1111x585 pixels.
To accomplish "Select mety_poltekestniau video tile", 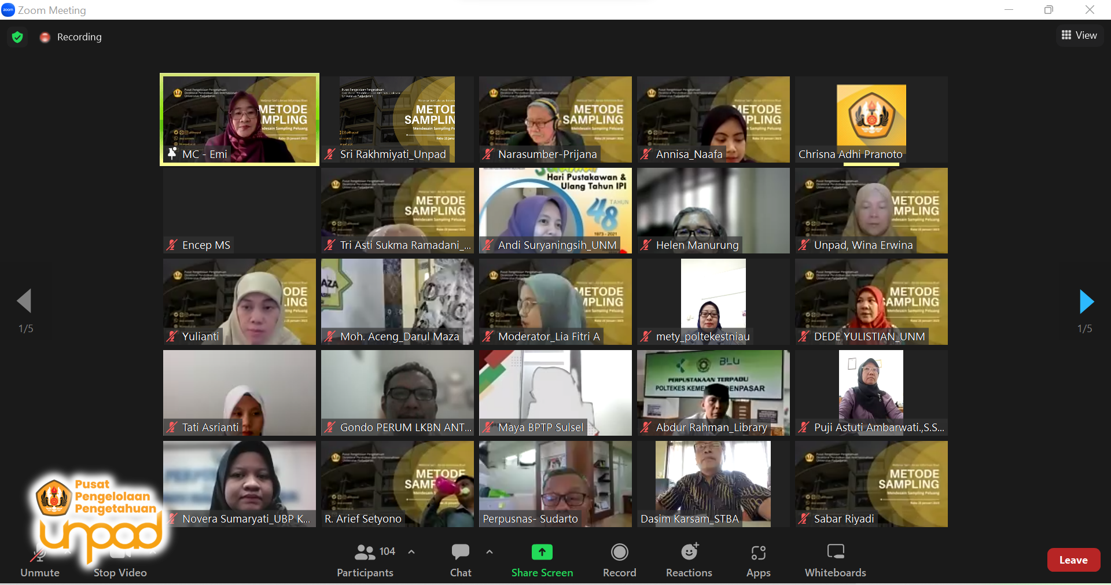I will pos(713,301).
